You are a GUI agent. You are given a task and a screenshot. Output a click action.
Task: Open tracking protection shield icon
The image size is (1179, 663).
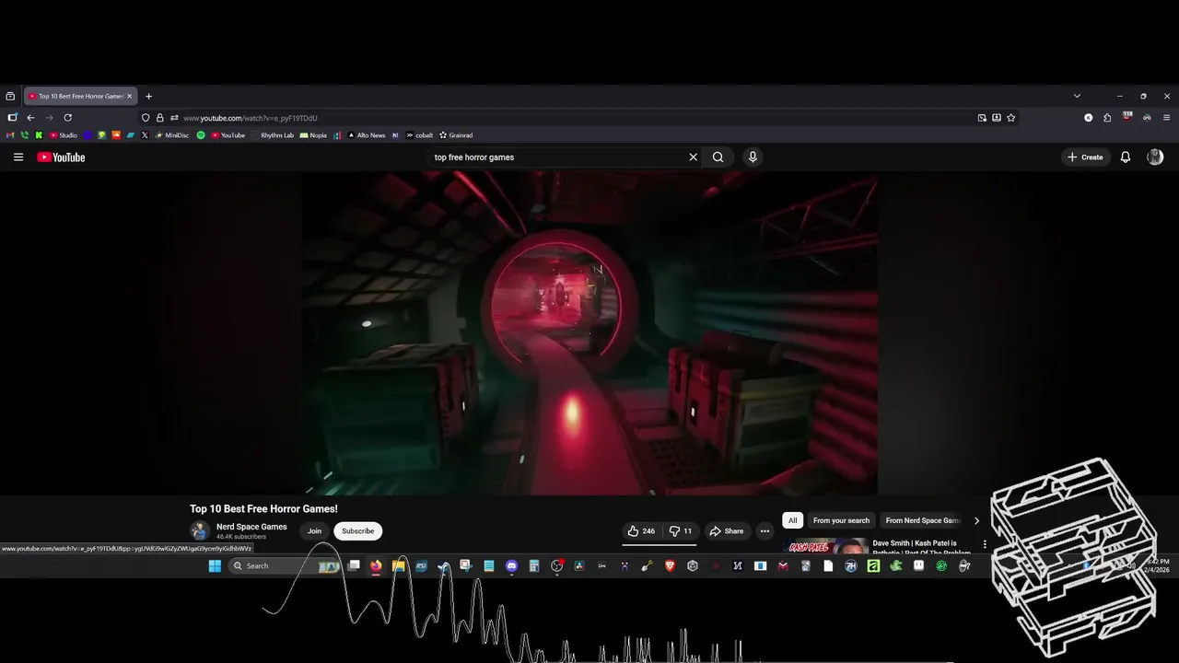146,118
